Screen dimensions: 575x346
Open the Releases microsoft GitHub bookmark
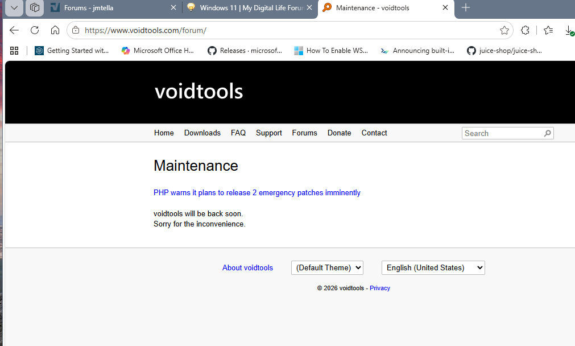245,51
